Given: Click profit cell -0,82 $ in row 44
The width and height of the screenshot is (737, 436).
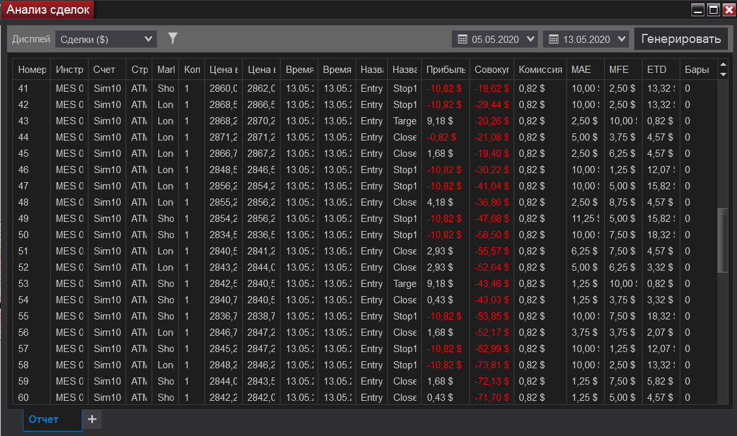Looking at the screenshot, I should (441, 137).
